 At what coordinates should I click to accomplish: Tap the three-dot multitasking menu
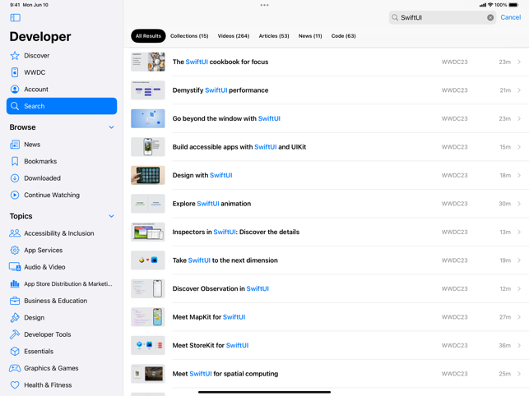[265, 5]
